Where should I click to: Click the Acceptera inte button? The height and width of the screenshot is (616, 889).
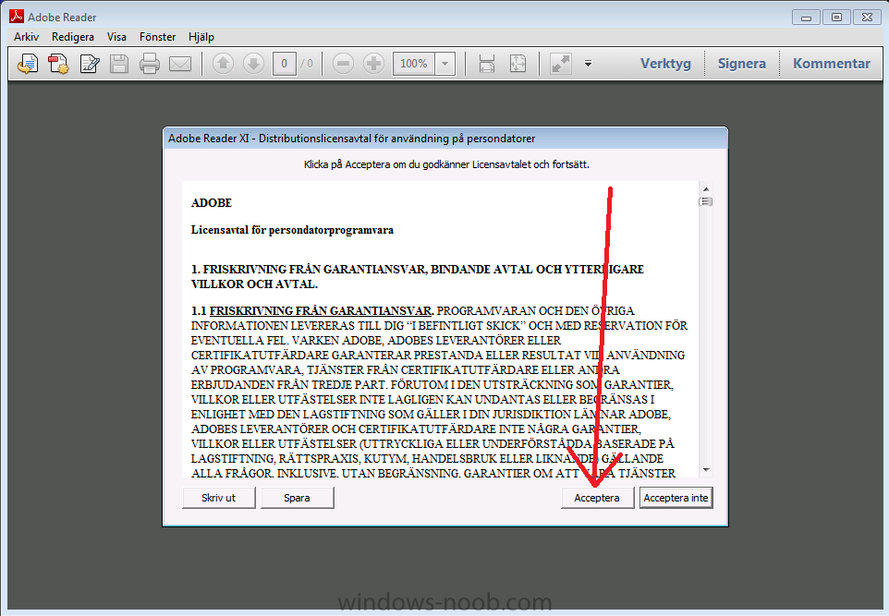tap(676, 498)
